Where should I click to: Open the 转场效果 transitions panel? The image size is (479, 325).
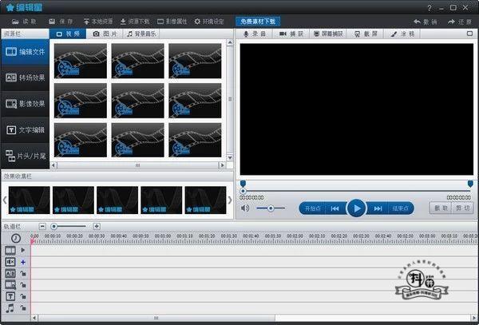click(26, 77)
